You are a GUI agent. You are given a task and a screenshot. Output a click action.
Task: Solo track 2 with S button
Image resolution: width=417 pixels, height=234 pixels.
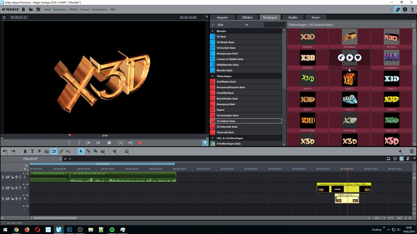(3, 177)
